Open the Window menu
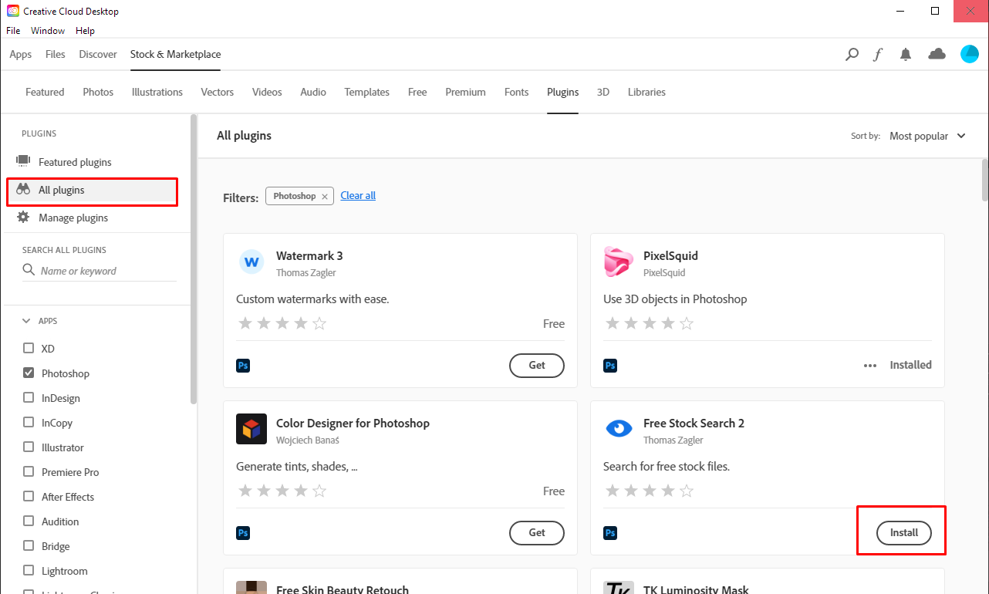Image resolution: width=989 pixels, height=594 pixels. tap(48, 31)
